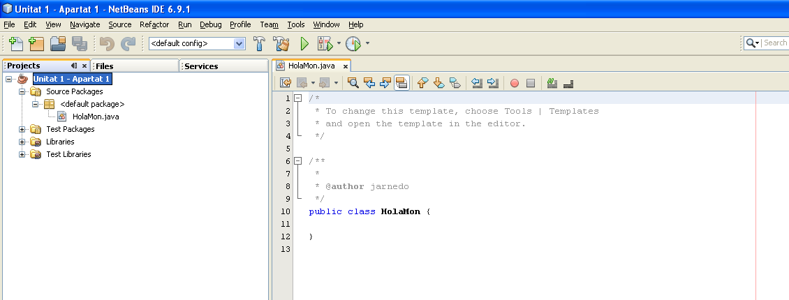The width and height of the screenshot is (789, 300).
Task: Click Find Next Occurrence icon
Action: click(x=385, y=83)
